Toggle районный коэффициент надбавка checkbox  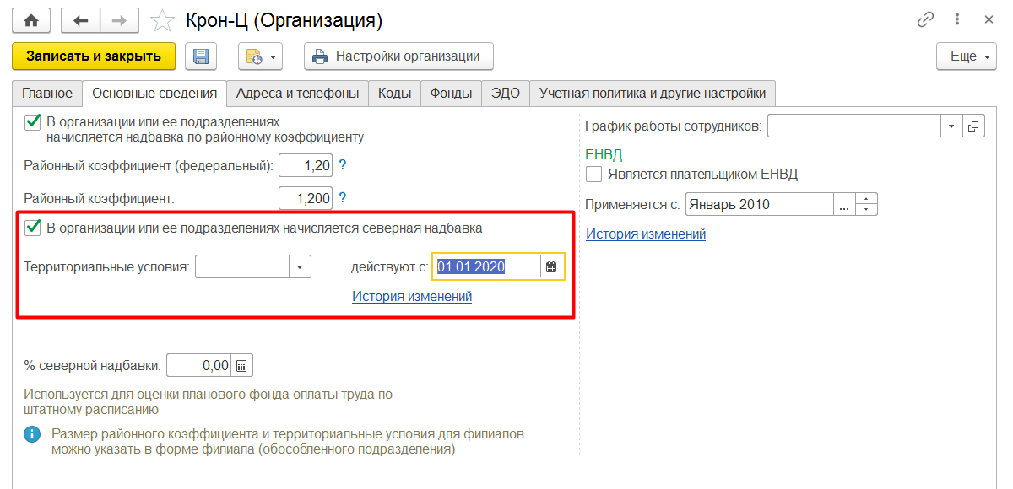pos(33,122)
